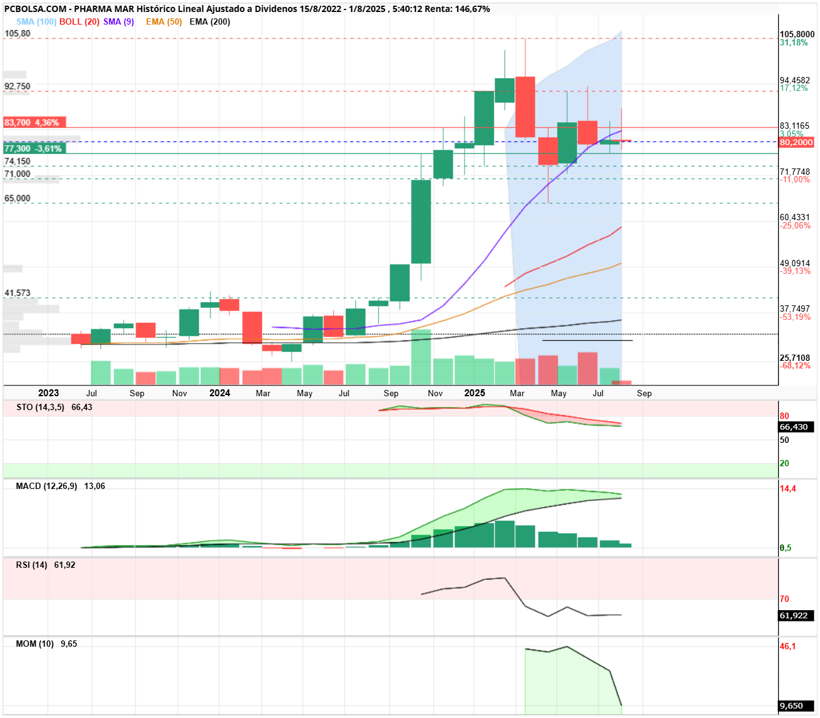This screenshot has height=718, width=820.
Task: Click the 65,000 level label
Action: point(17,198)
